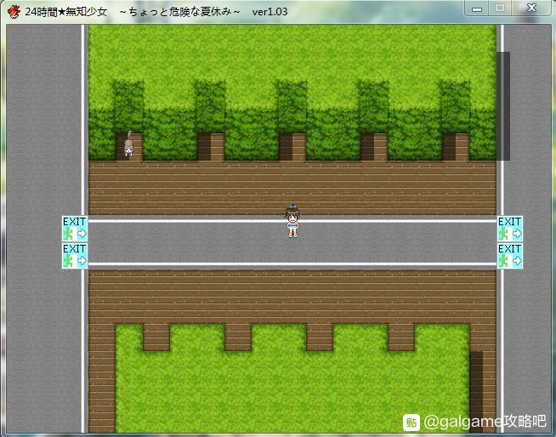This screenshot has width=556, height=437.
Task: Click the window title text ver1.03
Action: (x=269, y=12)
